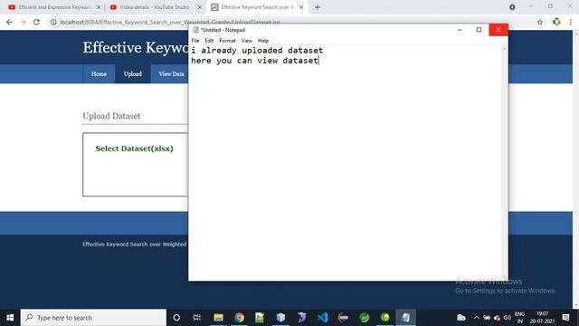Click the site information icon in address bar
This screenshot has height=326, width=579.
53,22
